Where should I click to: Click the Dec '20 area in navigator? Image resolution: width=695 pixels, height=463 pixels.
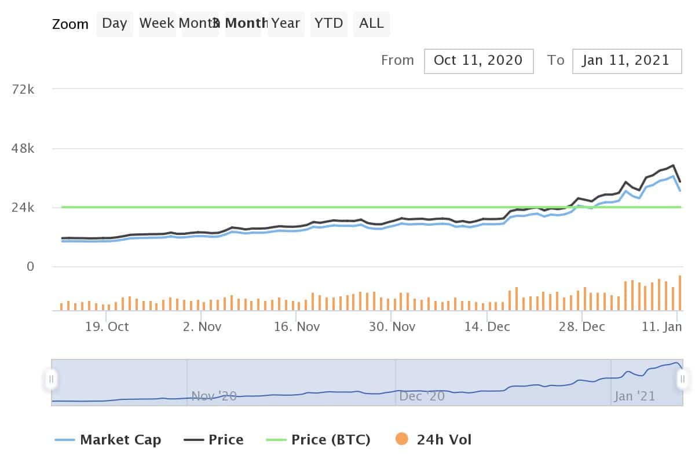pos(422,396)
